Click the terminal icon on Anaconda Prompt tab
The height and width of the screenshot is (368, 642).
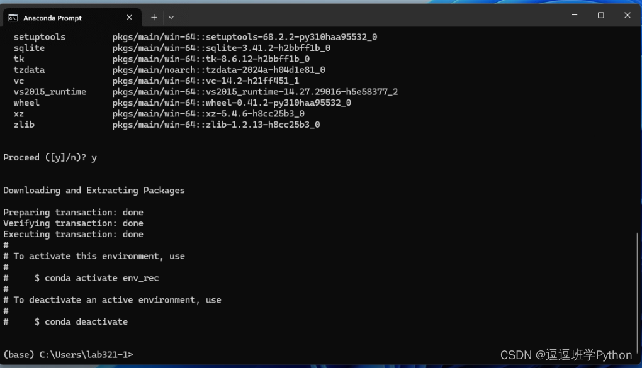[13, 18]
